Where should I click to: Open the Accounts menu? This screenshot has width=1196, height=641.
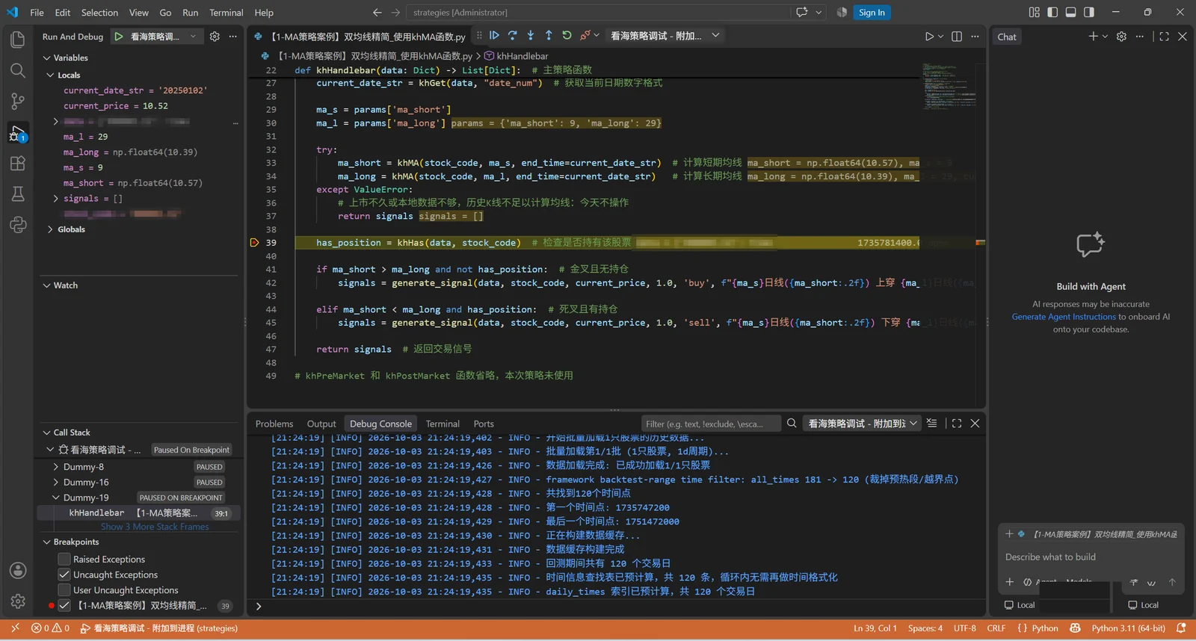pyautogui.click(x=18, y=571)
